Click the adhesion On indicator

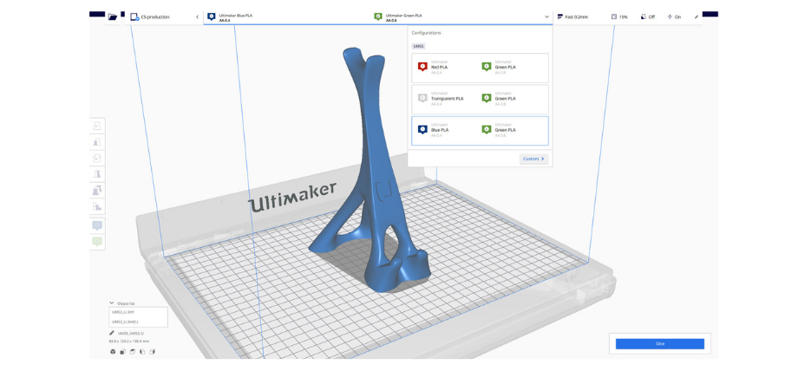click(674, 16)
